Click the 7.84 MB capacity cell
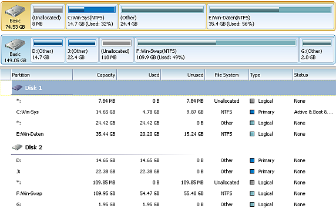336x215 pixels. point(107,101)
